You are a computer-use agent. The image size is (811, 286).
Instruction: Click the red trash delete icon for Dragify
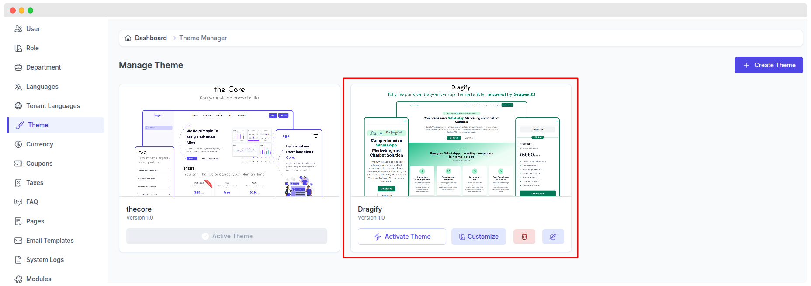[x=524, y=237]
